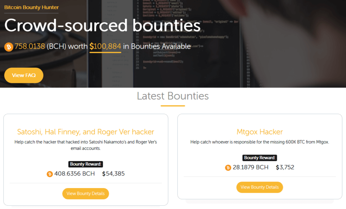Click the BCH coin icon on Satoshi bounty card

(x=50, y=174)
